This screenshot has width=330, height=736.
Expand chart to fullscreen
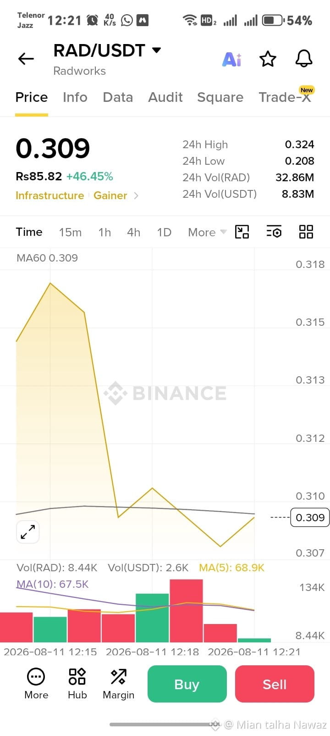(x=28, y=532)
